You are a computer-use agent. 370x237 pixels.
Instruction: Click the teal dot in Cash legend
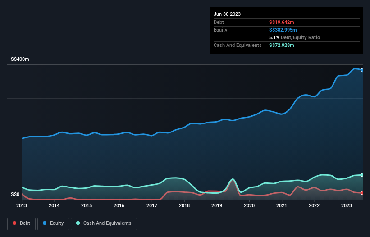coord(78,223)
